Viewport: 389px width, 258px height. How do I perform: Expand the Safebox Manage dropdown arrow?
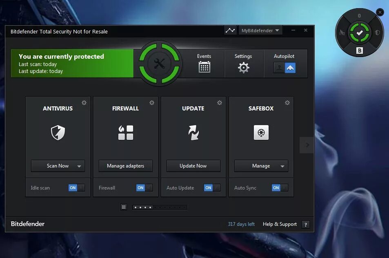282,166
